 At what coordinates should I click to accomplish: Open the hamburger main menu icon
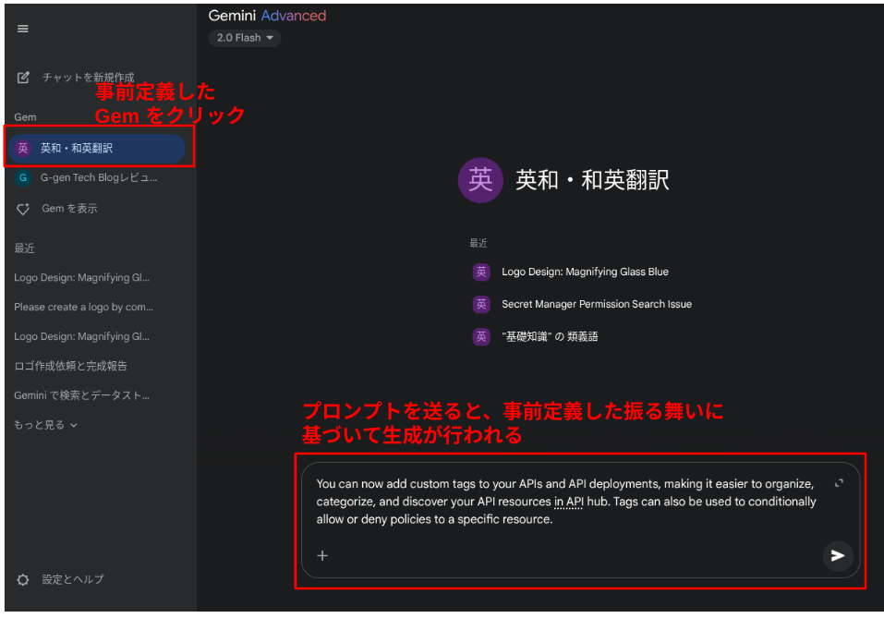(22, 29)
